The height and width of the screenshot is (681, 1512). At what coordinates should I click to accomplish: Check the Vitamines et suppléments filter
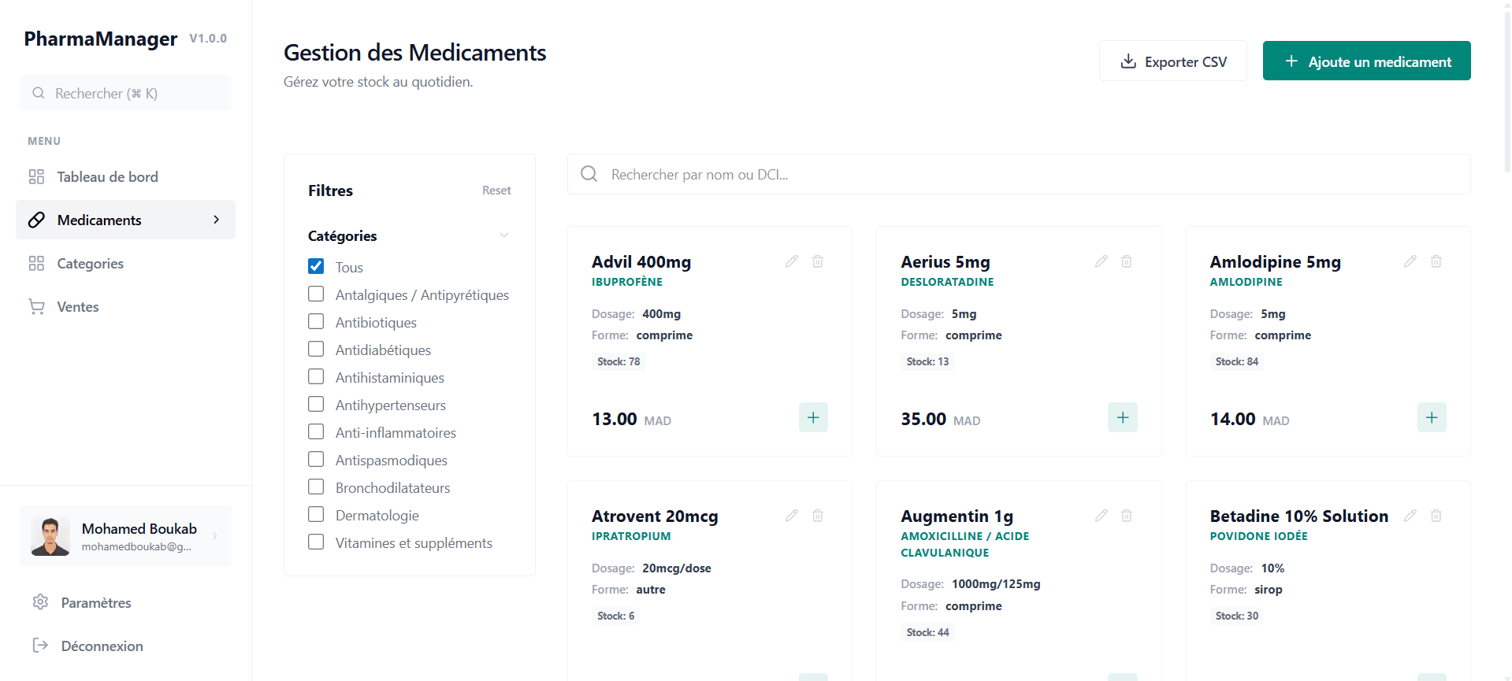click(316, 542)
